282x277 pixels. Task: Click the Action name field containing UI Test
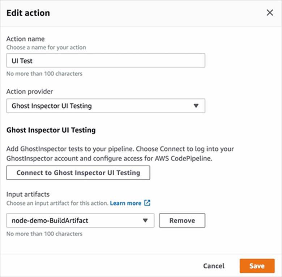106,61
